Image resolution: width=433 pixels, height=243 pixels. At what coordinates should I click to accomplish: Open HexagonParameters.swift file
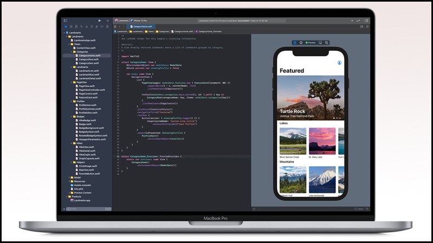tap(90, 139)
